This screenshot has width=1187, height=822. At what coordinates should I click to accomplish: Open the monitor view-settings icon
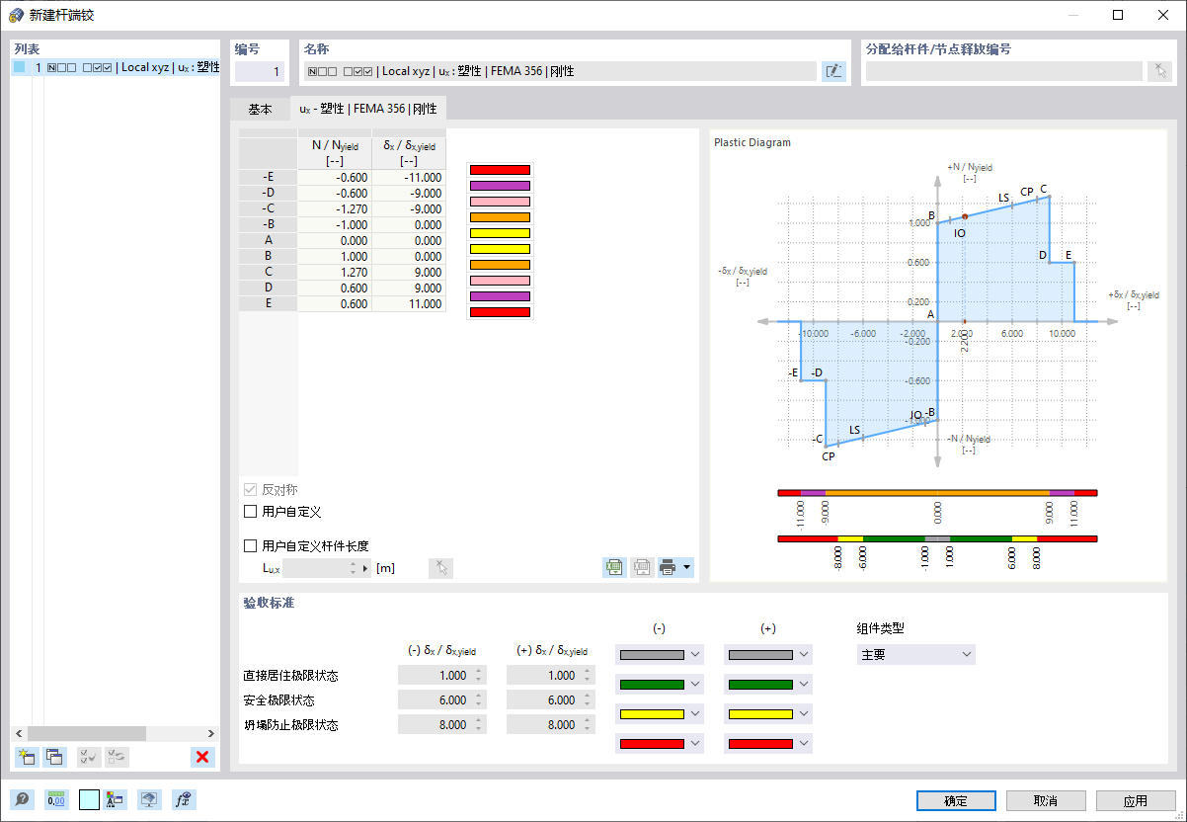[x=149, y=800]
